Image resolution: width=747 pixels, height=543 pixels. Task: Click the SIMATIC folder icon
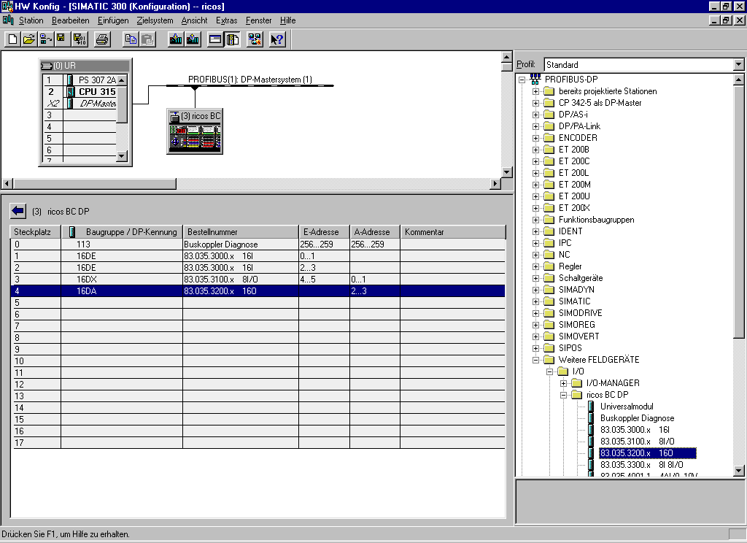tap(549, 301)
